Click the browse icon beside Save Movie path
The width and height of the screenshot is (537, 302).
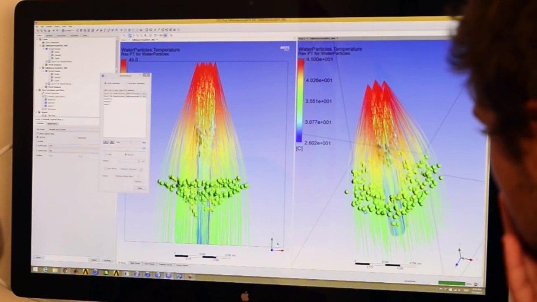pyautogui.click(x=141, y=169)
